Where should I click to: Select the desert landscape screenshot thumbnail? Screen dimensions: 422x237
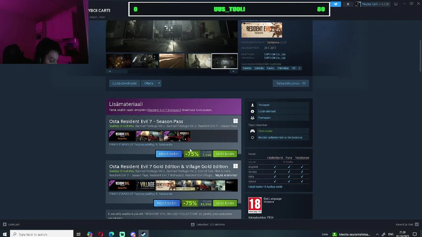click(172, 61)
